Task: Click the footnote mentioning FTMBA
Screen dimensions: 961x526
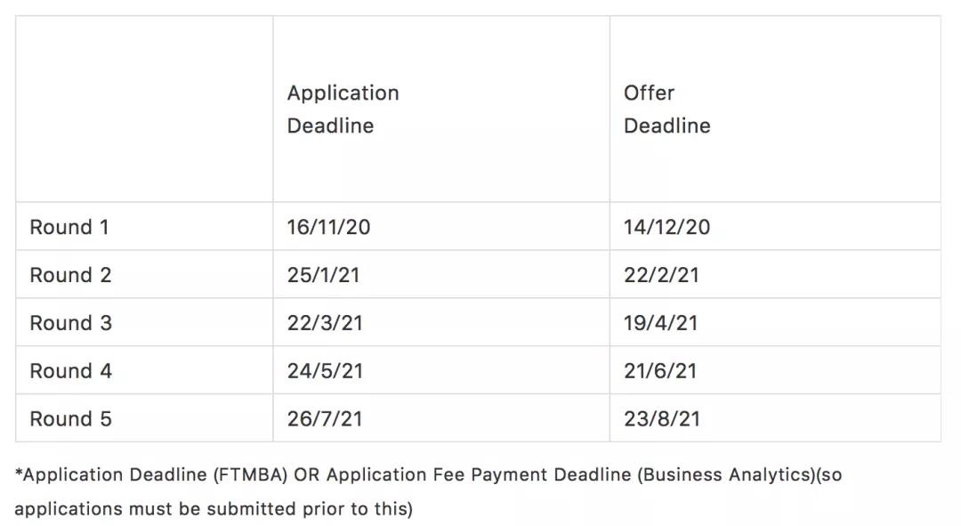Action: pos(427,475)
